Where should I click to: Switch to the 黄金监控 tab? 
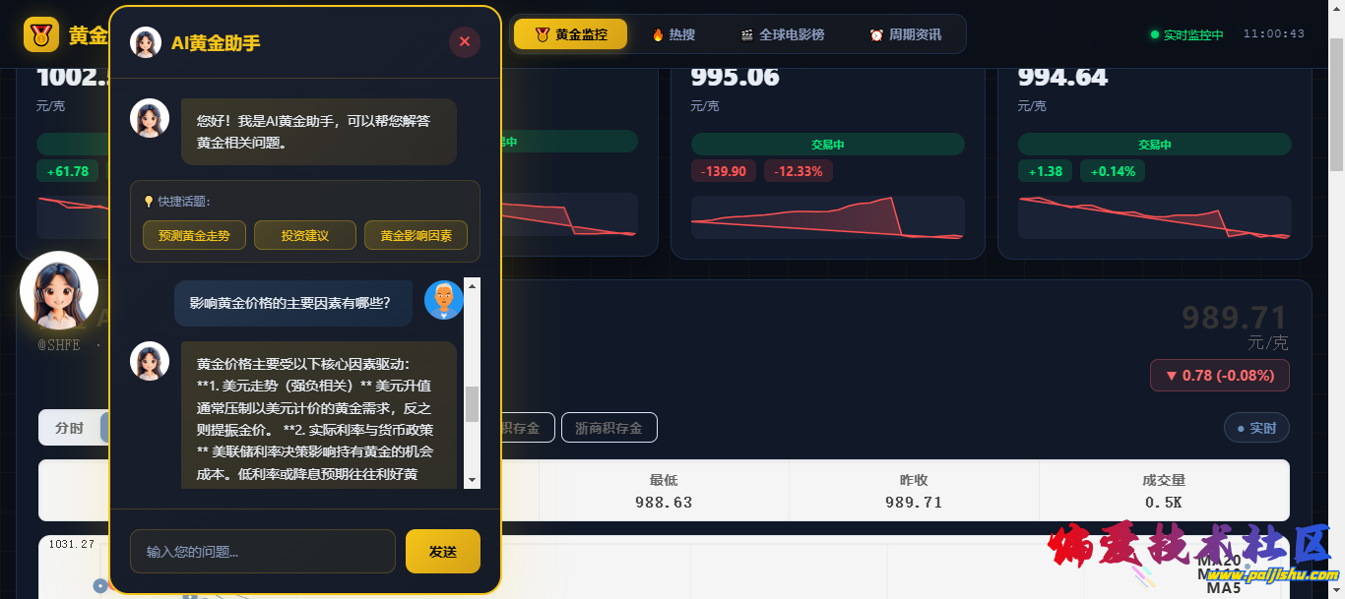tap(571, 34)
